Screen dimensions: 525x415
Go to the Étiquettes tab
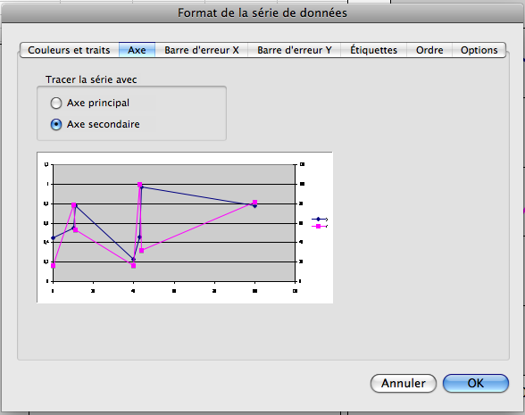[x=373, y=50]
